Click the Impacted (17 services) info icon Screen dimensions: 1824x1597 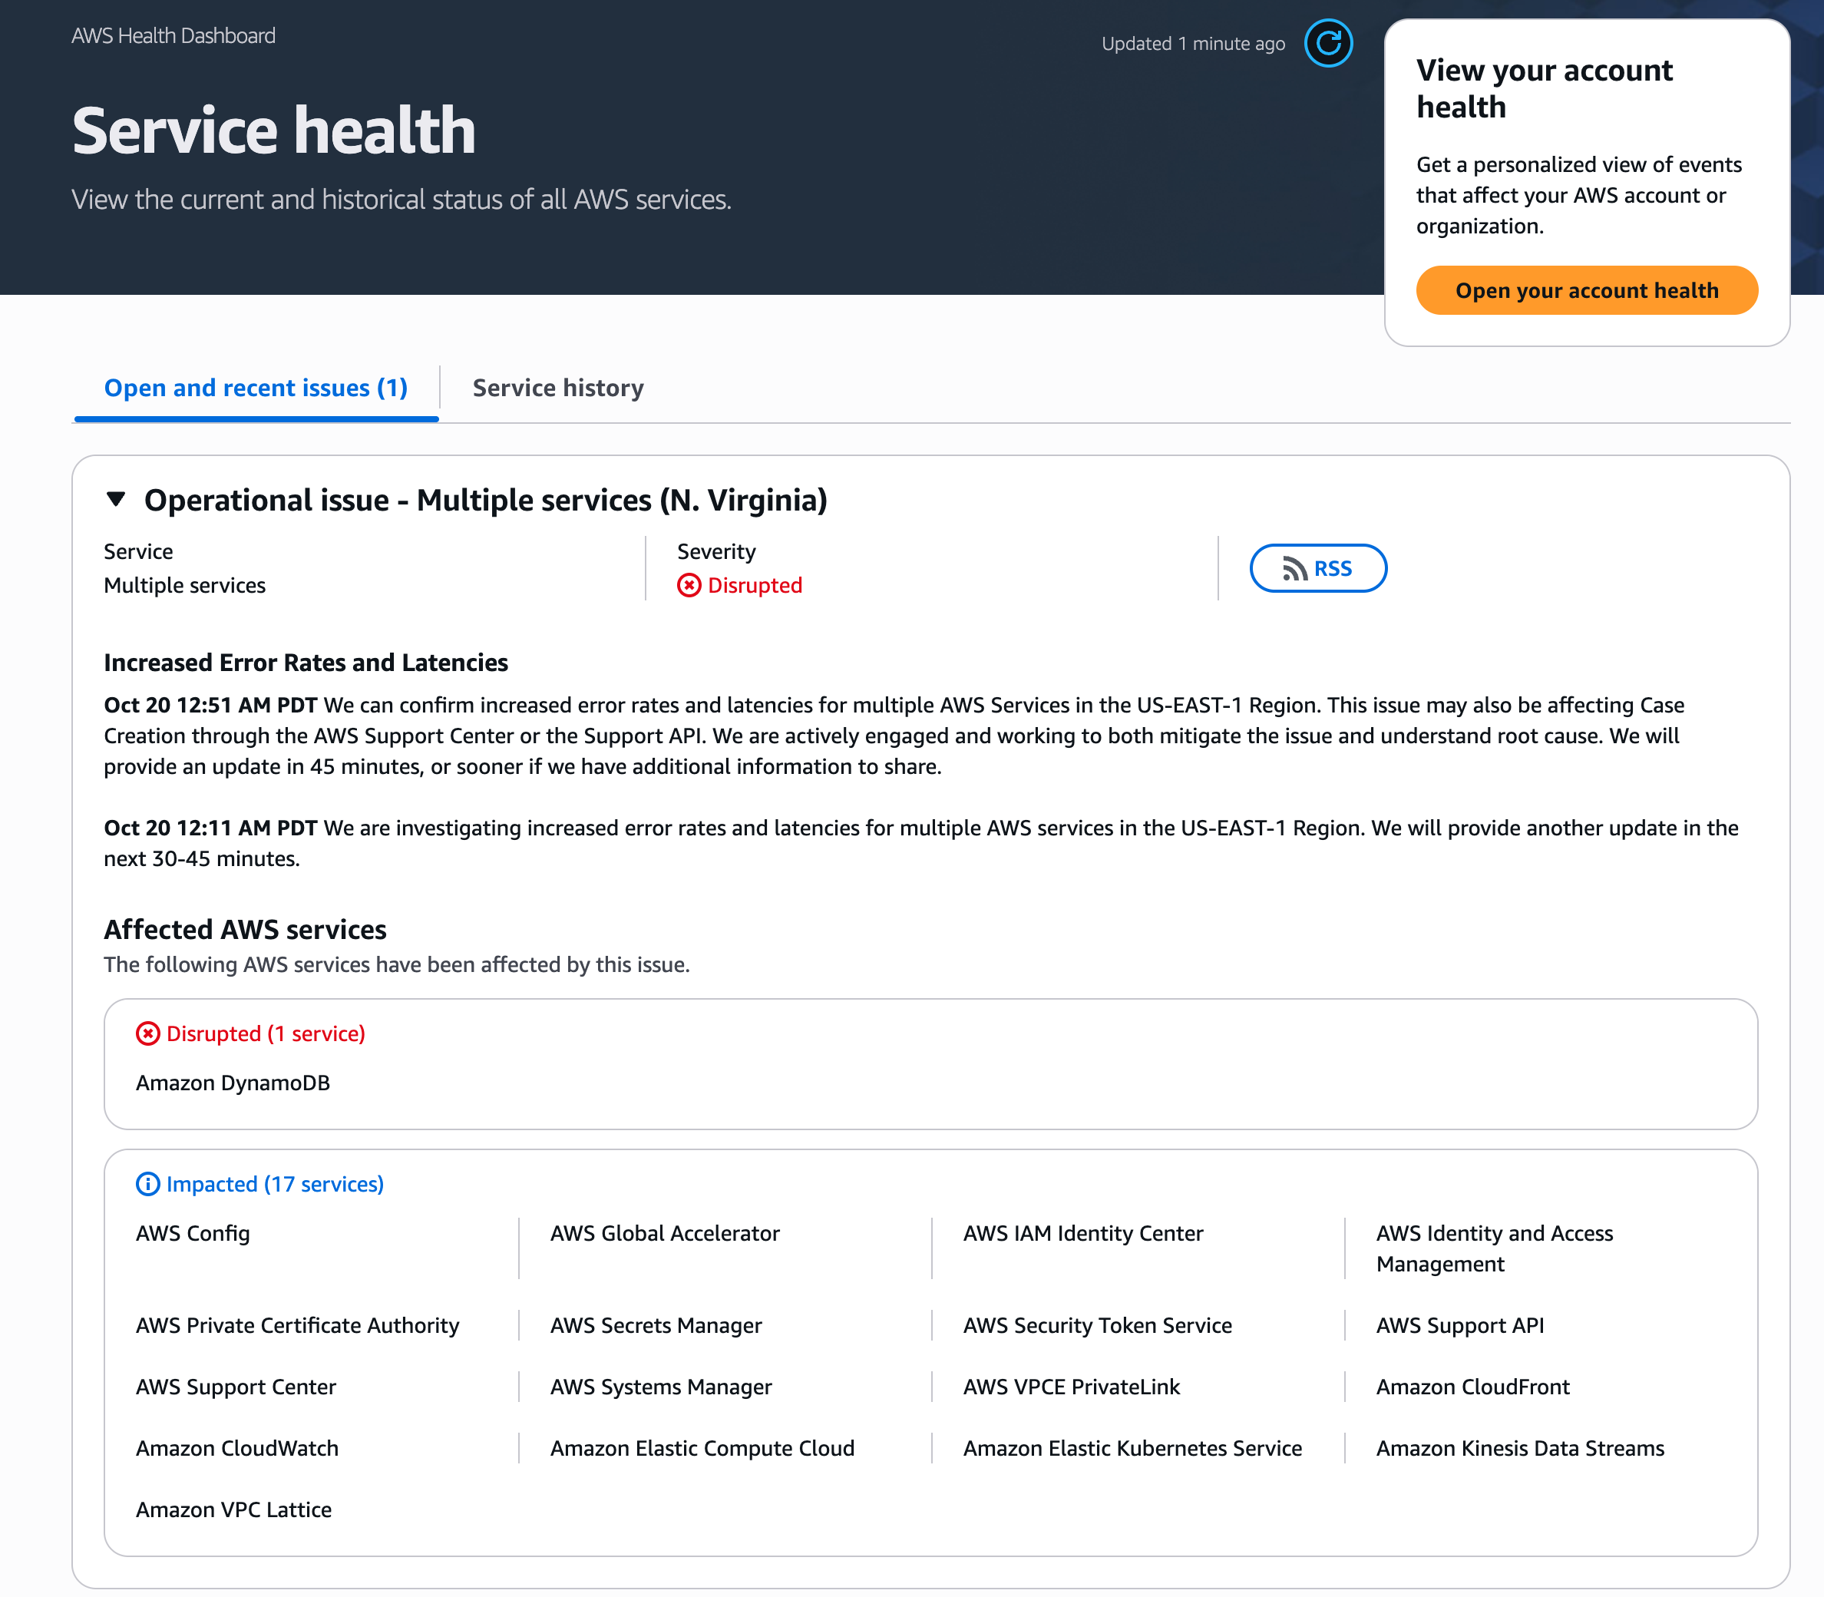148,1185
